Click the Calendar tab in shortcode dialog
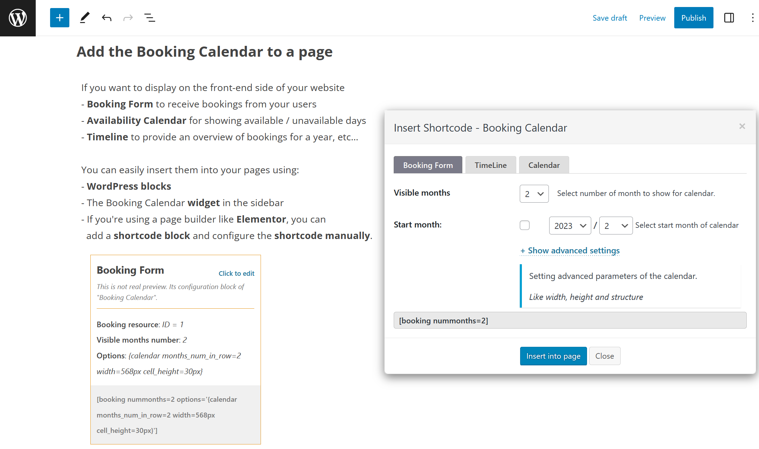This screenshot has width=759, height=449. tap(544, 165)
